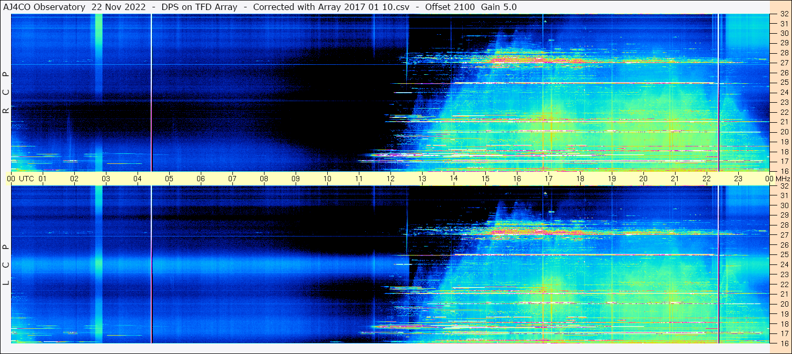Click the RCP label beside the upper spectrogram

(6, 93)
